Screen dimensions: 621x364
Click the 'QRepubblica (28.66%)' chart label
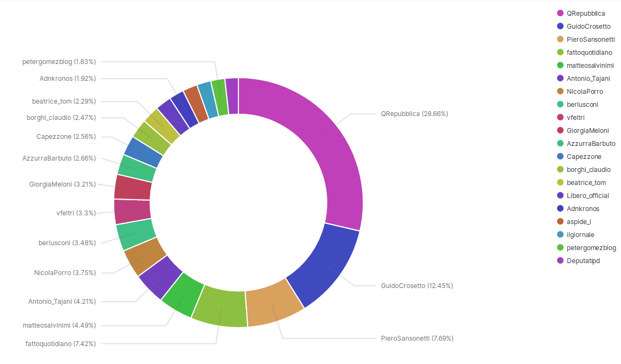point(415,114)
